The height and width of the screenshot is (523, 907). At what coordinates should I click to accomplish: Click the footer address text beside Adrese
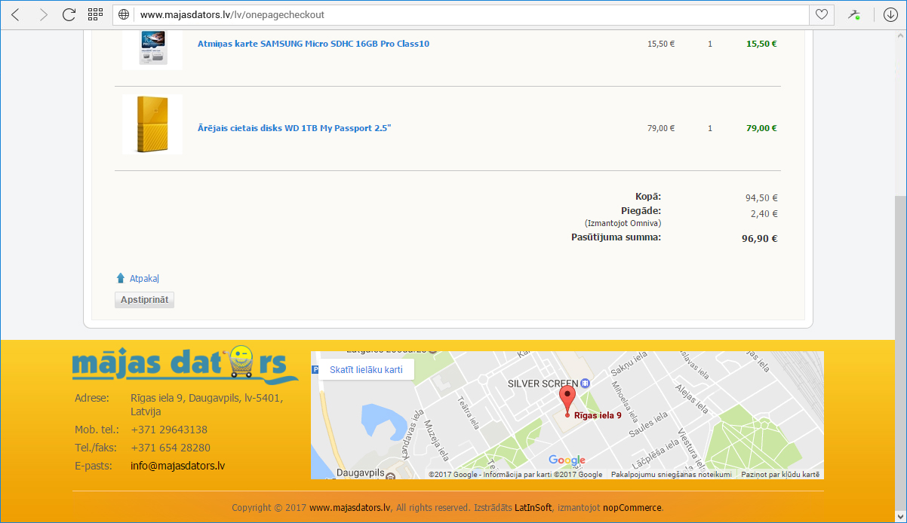coord(207,405)
